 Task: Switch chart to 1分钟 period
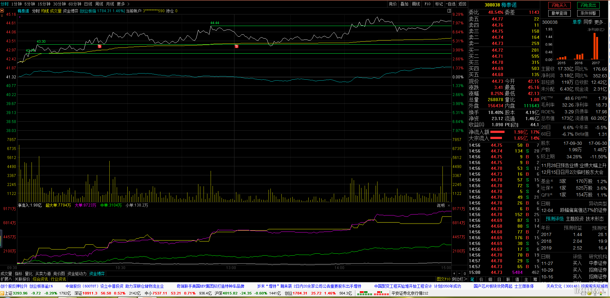(16, 4)
